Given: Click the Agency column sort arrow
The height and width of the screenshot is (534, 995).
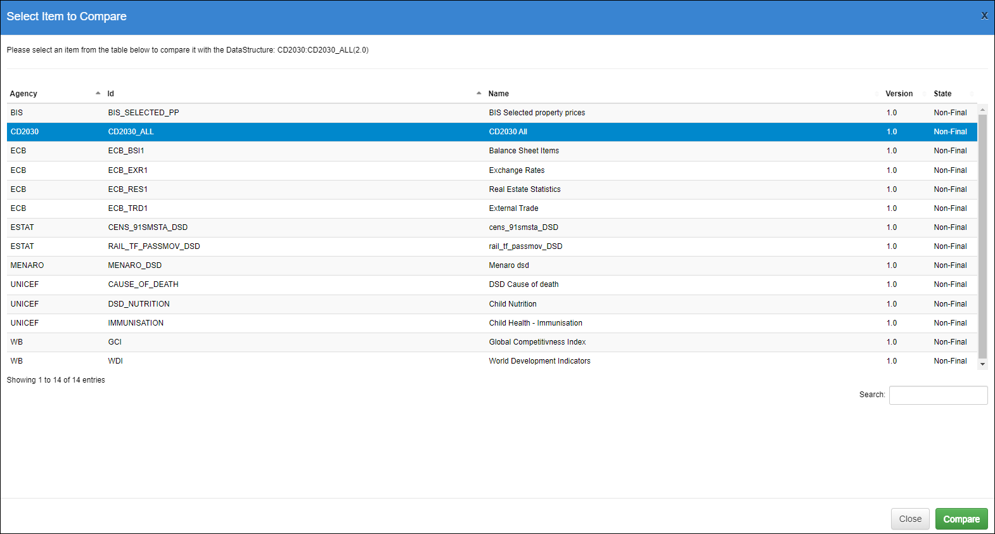Looking at the screenshot, I should [98, 93].
